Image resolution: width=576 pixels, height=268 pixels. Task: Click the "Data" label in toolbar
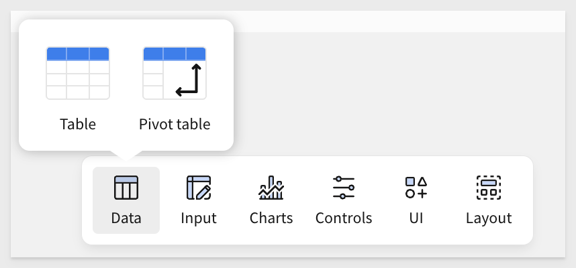point(126,218)
